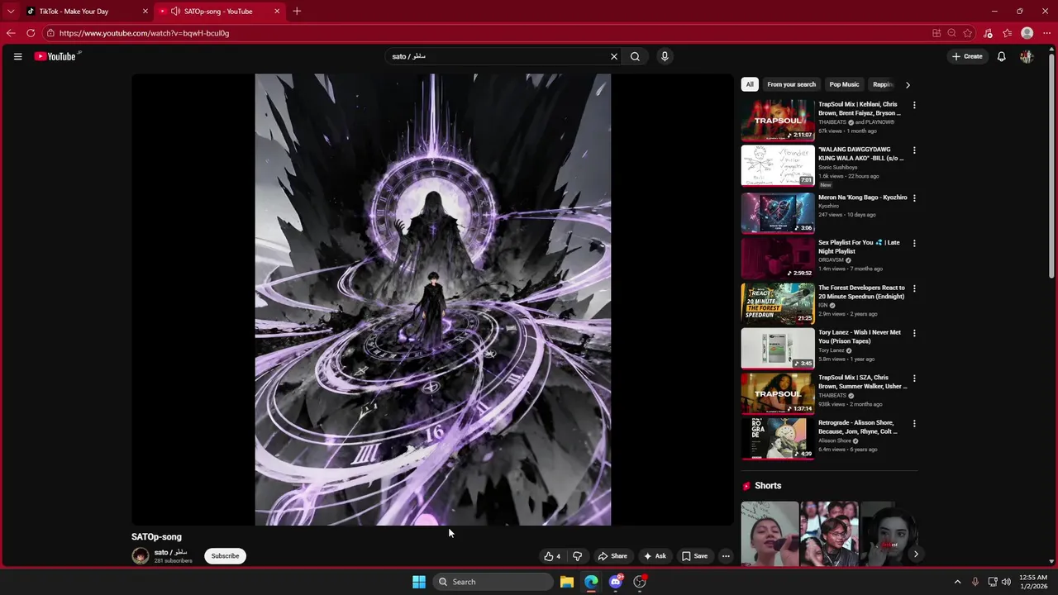
Task: Select the All filter chip
Action: pyautogui.click(x=750, y=84)
